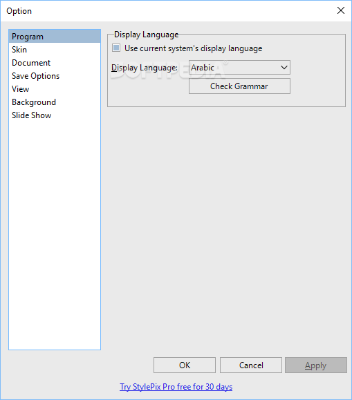Open Try StylePix Pro free link

click(x=176, y=387)
